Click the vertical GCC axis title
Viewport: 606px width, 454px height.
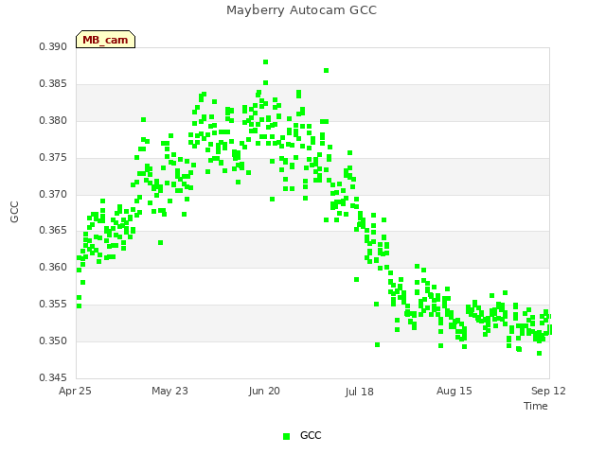coord(14,212)
